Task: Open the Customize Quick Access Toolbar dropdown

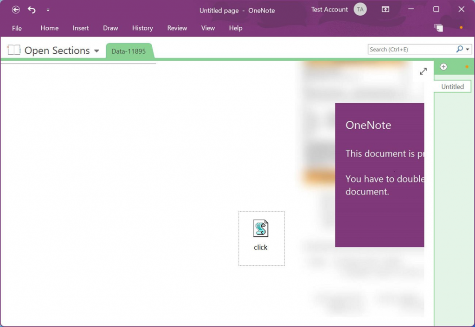Action: click(x=48, y=10)
